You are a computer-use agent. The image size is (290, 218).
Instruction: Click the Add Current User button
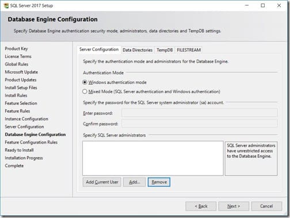102,182
